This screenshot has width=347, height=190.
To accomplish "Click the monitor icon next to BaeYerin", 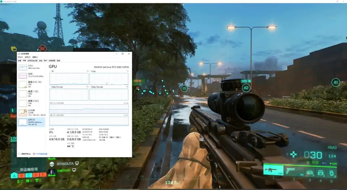I will click(74, 170).
